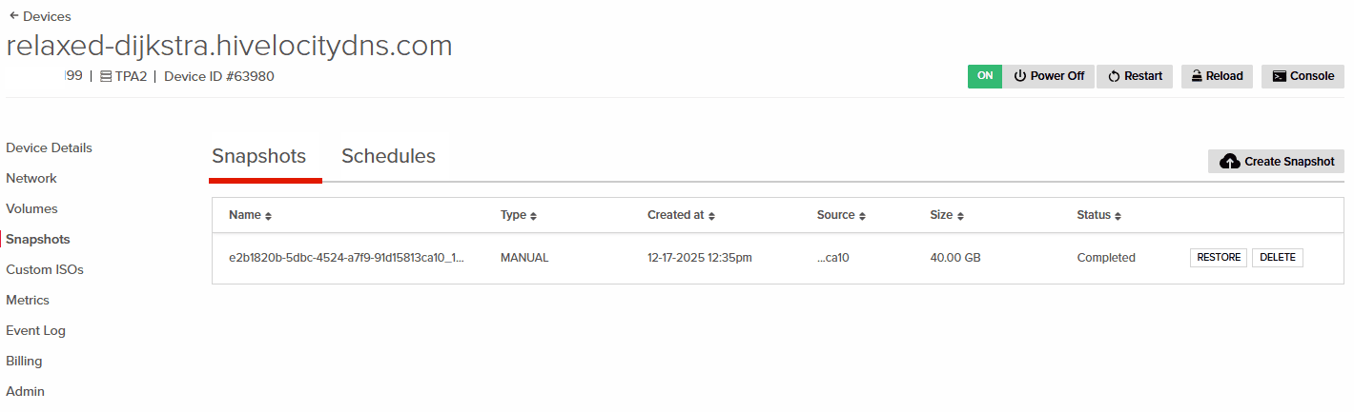Toggle the green ON power status
1354x412 pixels.
pyautogui.click(x=985, y=76)
